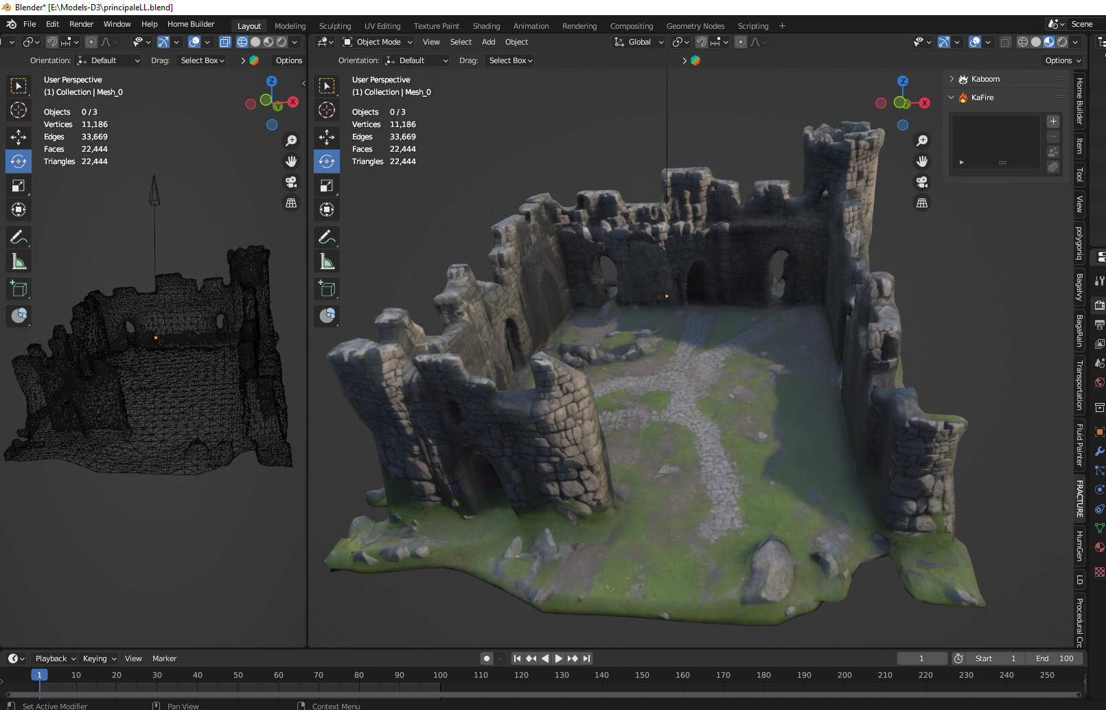
Task: Click Options button in left viewport
Action: click(289, 60)
